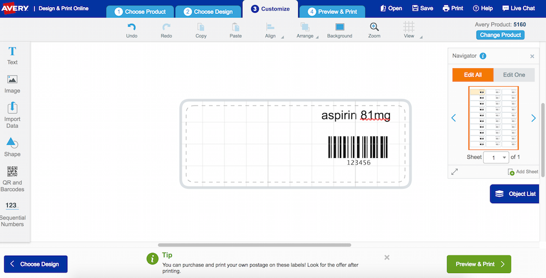The image size is (546, 278).
Task: Open the View grid options
Action: click(410, 30)
